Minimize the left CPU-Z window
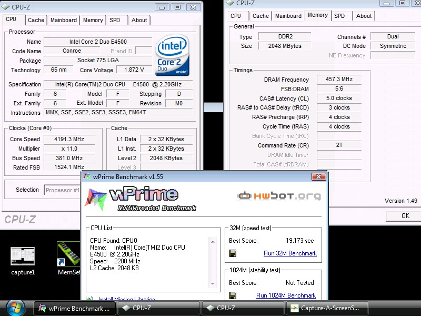421x316 pixels. (x=162, y=7)
